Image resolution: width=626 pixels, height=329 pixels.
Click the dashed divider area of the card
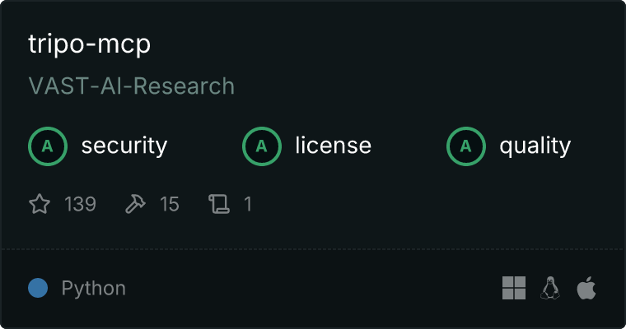[x=313, y=249]
